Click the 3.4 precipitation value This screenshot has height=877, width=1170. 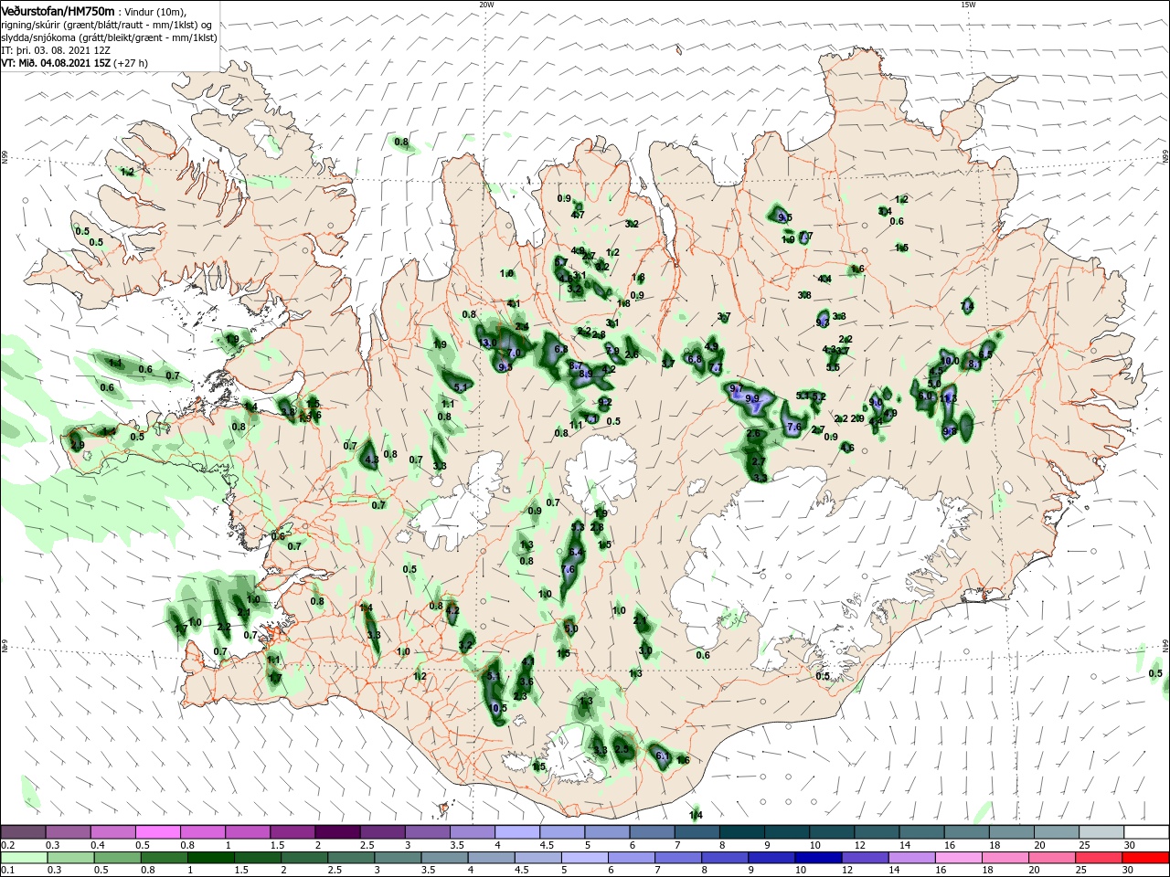tap(884, 212)
